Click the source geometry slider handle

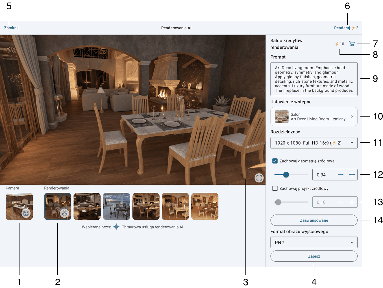click(286, 175)
